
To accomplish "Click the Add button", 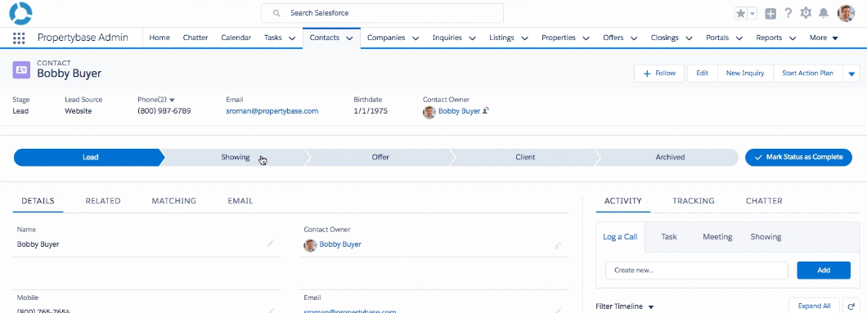I will (824, 271).
